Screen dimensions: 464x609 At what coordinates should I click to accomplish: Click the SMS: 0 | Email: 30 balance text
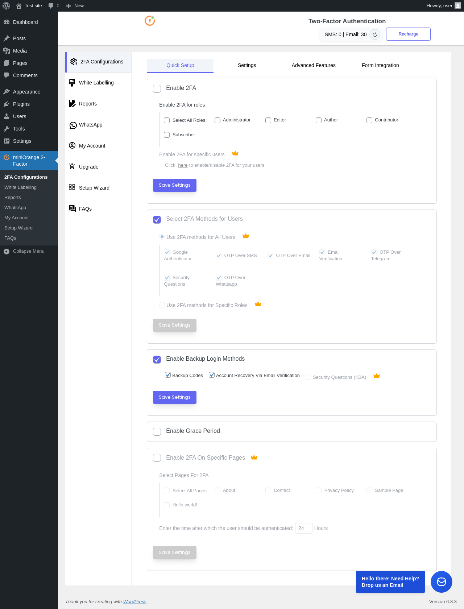coord(346,34)
